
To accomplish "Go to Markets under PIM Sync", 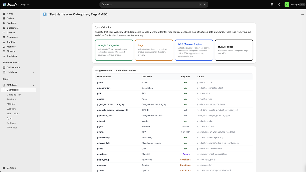I will tap(11, 104).
